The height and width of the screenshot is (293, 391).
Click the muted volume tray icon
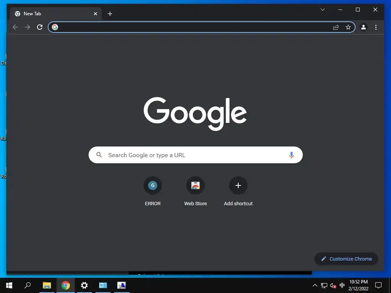(x=333, y=285)
